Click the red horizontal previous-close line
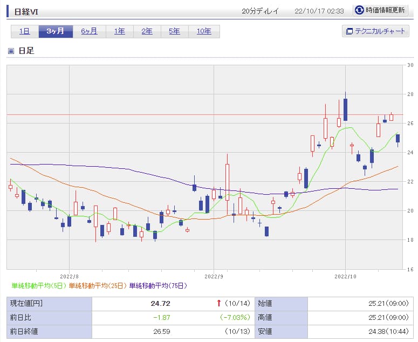 162,114
